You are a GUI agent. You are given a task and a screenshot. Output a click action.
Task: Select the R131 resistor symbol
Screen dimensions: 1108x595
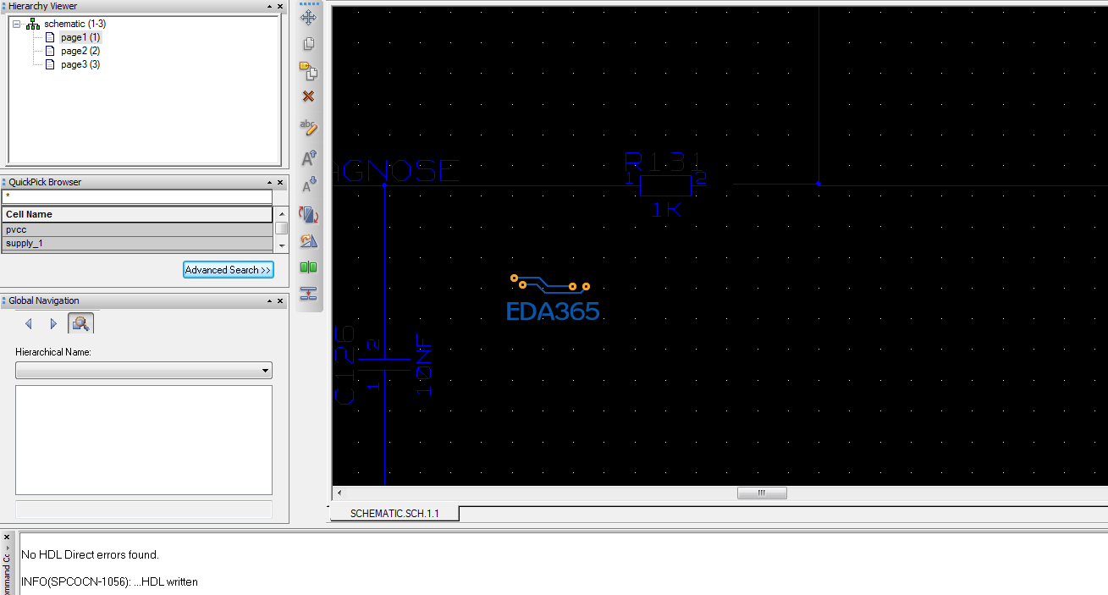[665, 185]
